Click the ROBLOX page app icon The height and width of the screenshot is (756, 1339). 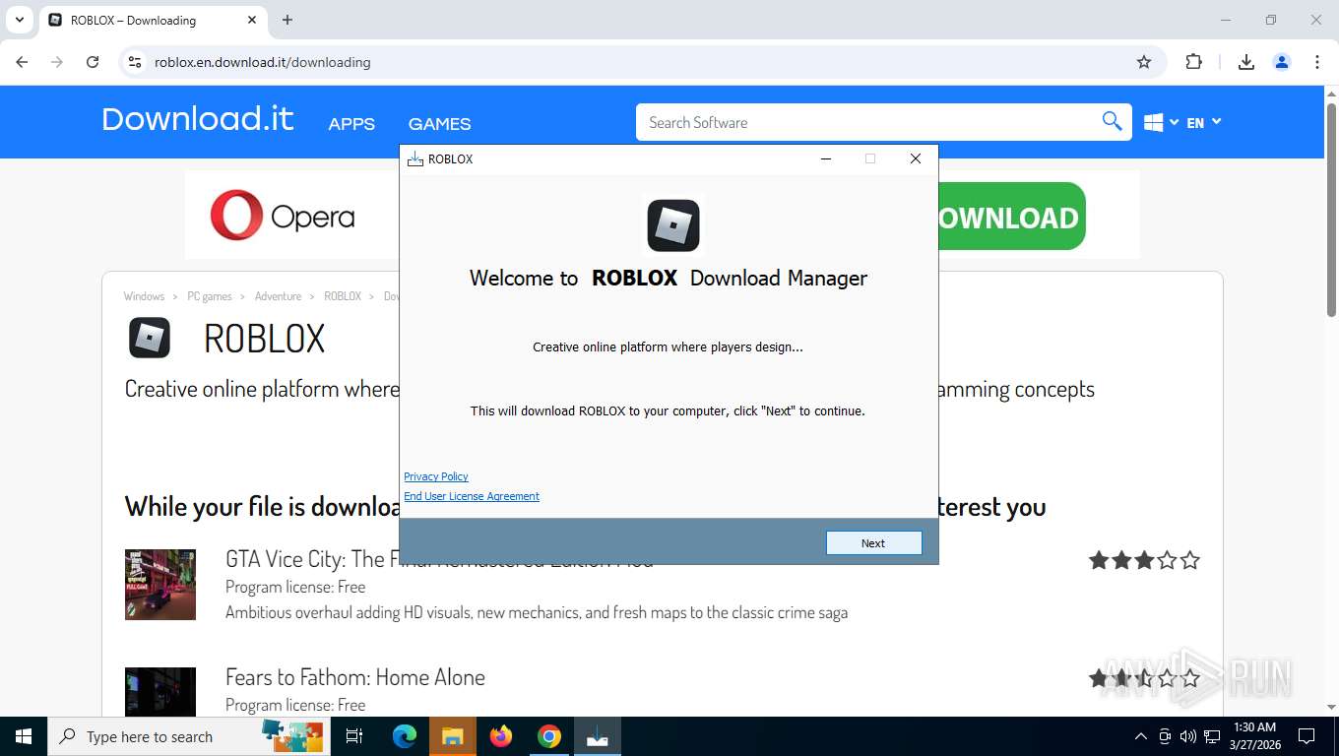click(150, 338)
